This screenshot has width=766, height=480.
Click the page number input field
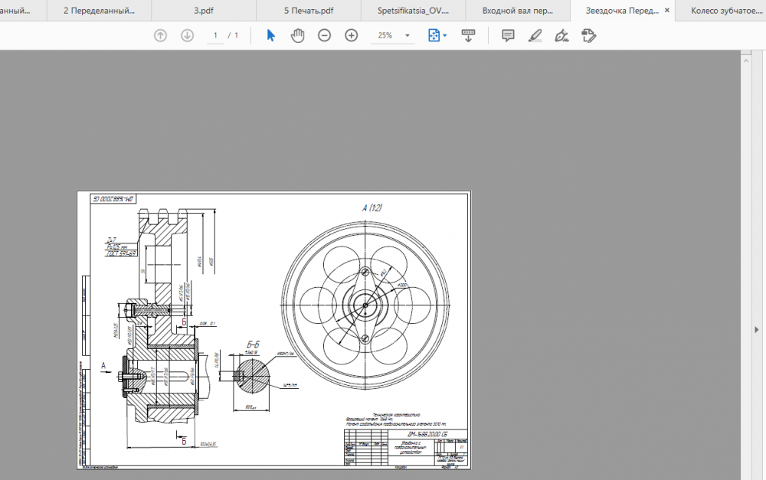tap(216, 35)
